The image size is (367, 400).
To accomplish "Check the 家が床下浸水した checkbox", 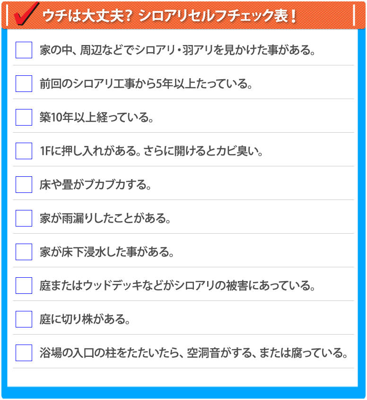I will [24, 252].
